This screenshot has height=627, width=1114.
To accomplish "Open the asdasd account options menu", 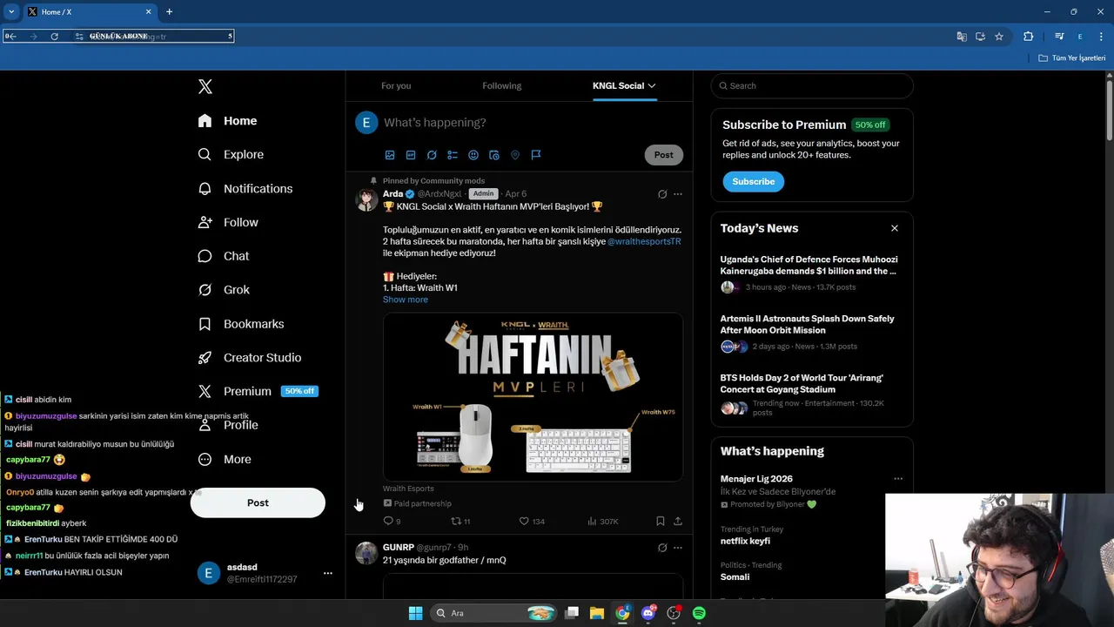I will point(327,573).
